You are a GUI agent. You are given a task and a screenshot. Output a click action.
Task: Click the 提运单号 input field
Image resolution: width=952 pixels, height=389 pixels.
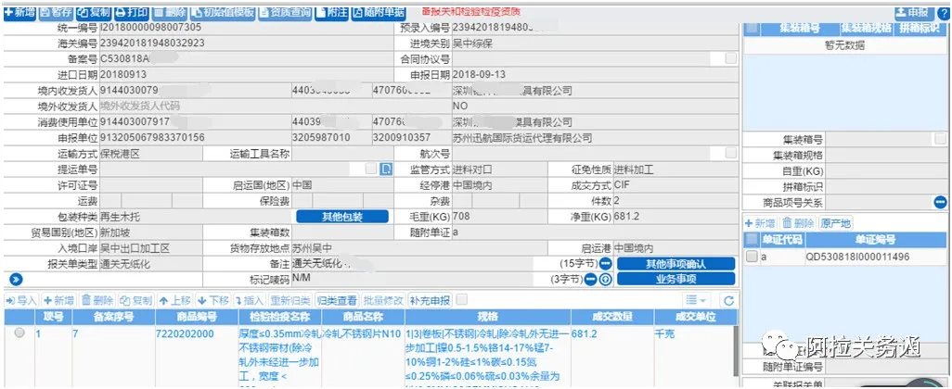coord(232,169)
